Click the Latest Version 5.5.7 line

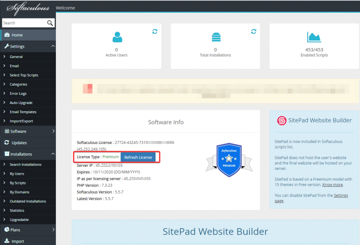(95, 198)
